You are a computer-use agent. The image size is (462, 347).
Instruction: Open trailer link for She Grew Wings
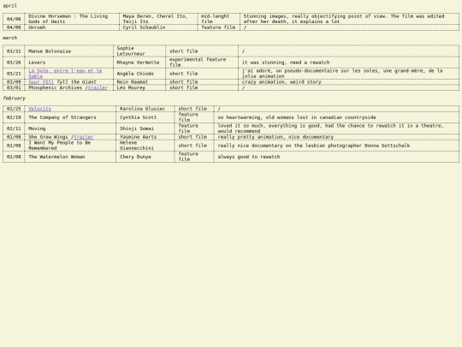click(83, 137)
